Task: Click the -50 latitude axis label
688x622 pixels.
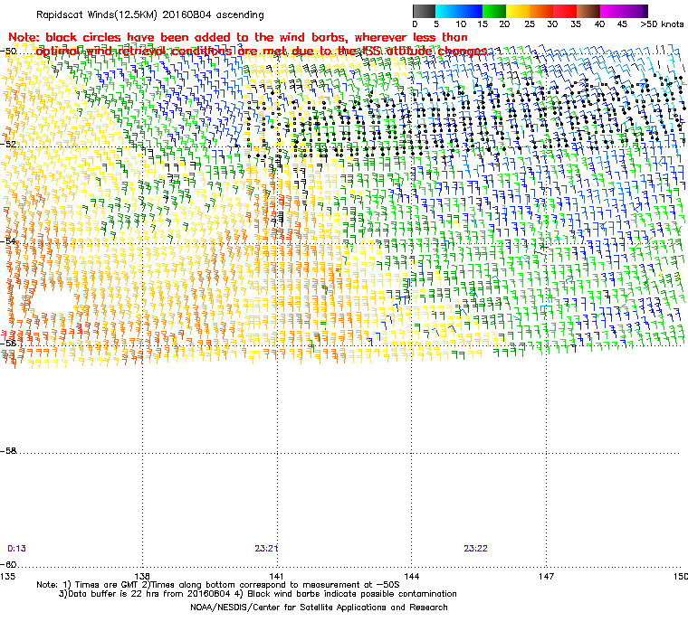Action: point(8,52)
